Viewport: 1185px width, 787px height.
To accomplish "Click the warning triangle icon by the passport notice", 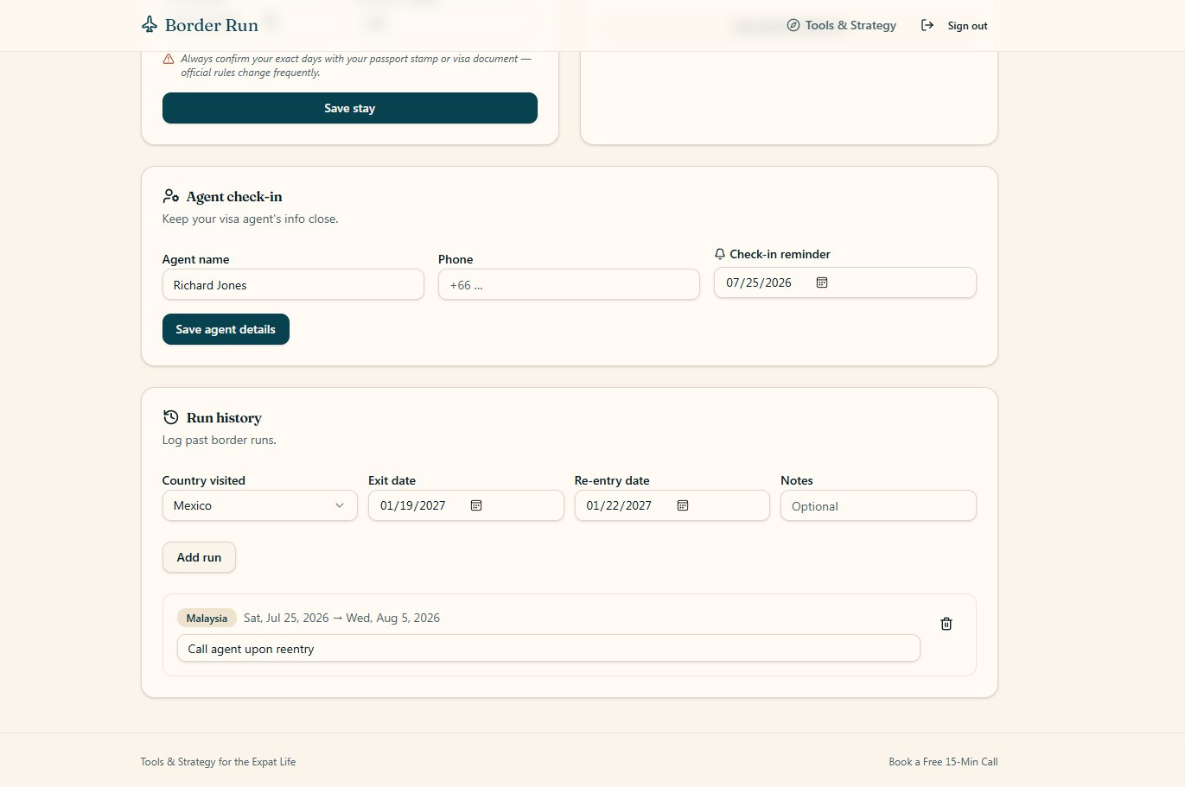I will 169,59.
